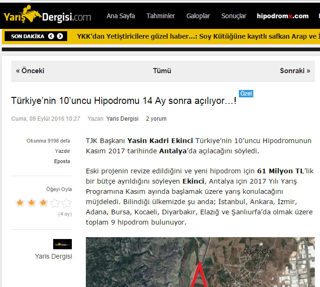Click the SON DAKİKA label

pos(28,36)
